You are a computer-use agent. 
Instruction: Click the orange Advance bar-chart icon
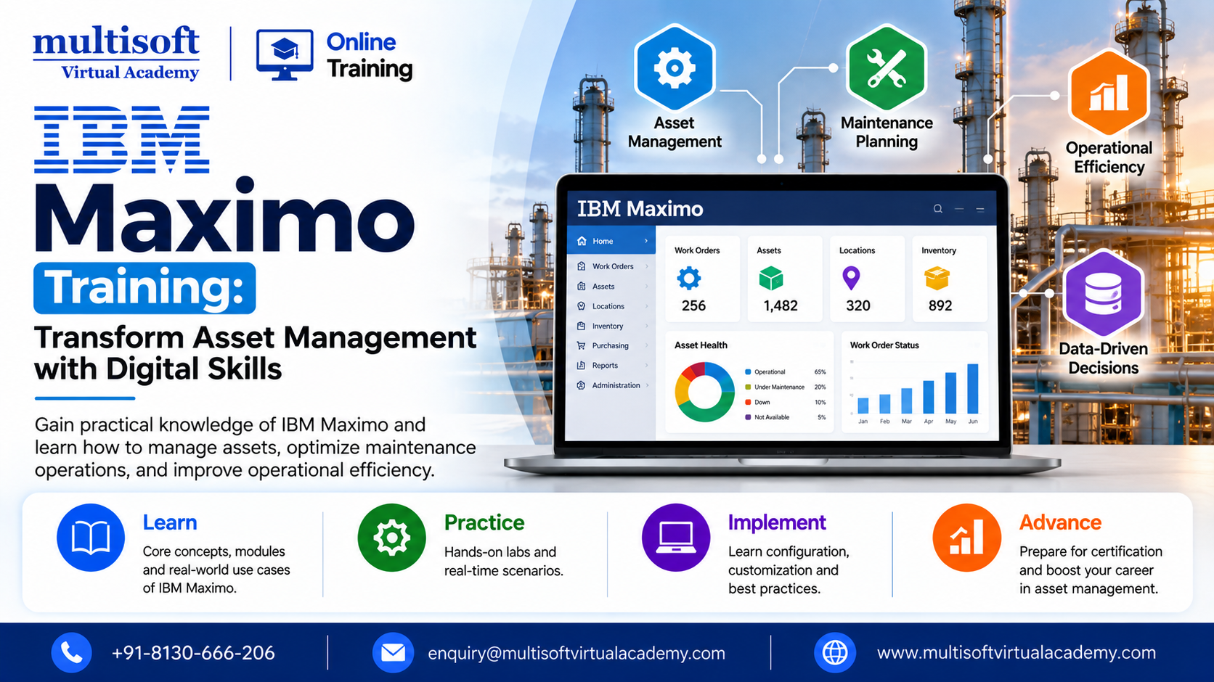966,538
